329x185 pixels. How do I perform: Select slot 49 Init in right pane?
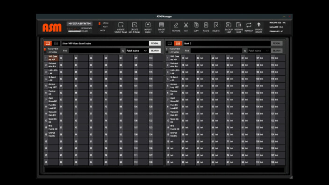(218, 58)
